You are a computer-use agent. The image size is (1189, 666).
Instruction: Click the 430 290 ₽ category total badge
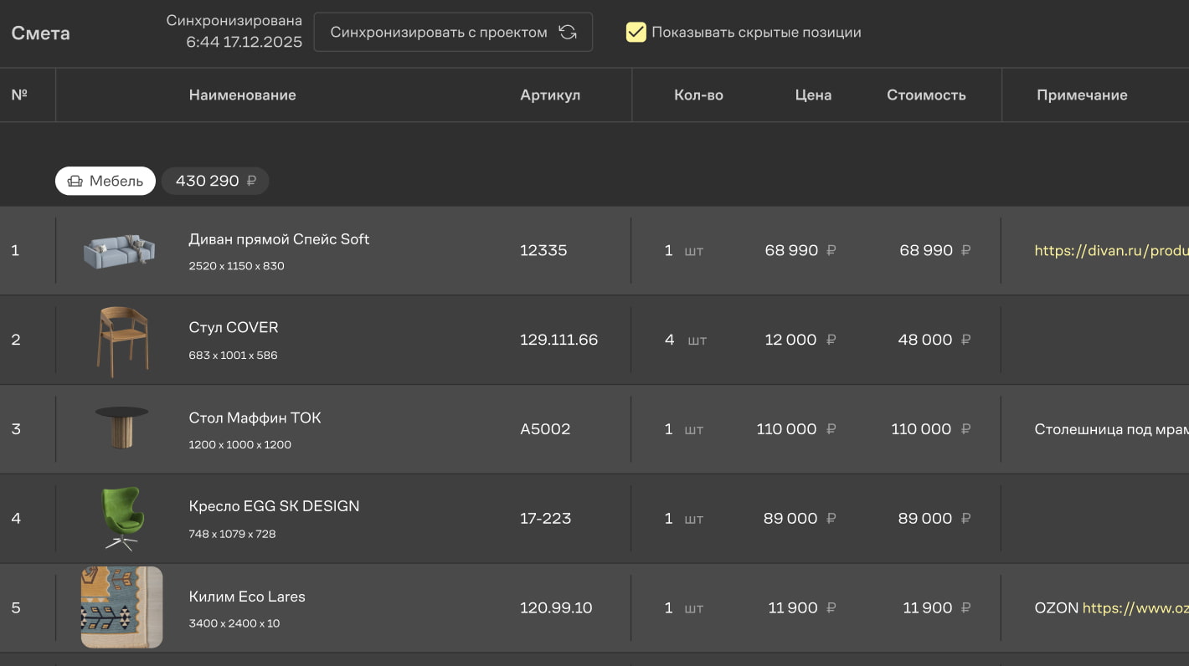coord(215,181)
